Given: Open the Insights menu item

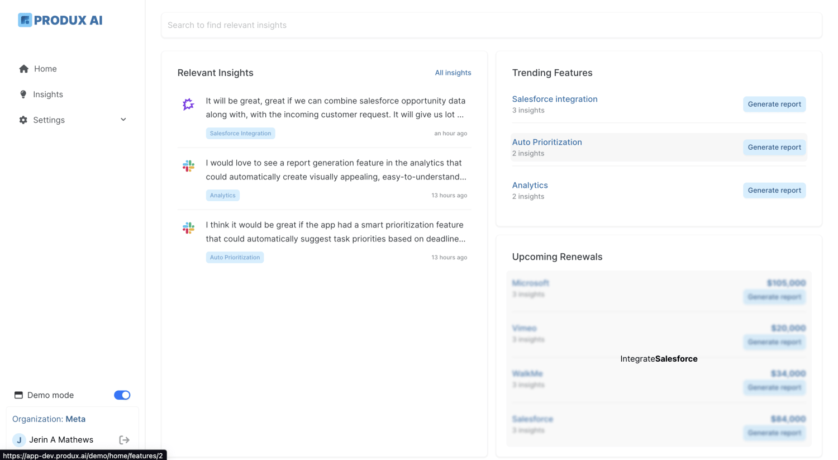Looking at the screenshot, I should (x=48, y=94).
